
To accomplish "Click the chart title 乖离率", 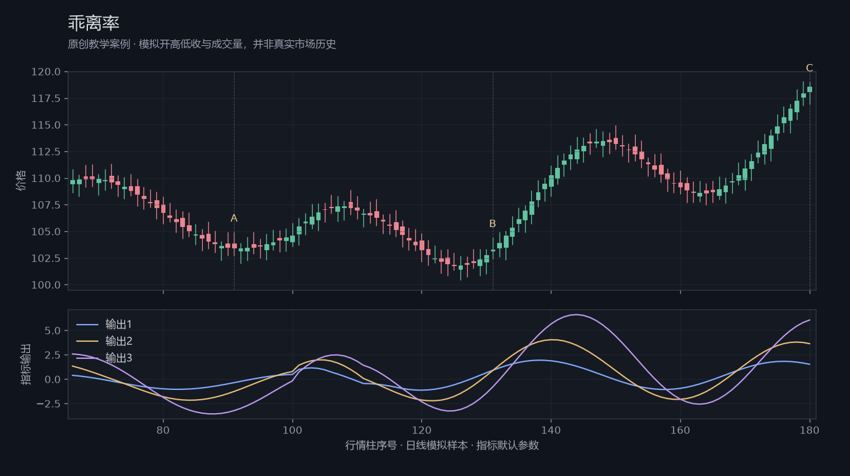I will (93, 23).
